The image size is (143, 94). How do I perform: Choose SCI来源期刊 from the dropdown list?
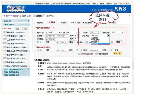(96, 40)
